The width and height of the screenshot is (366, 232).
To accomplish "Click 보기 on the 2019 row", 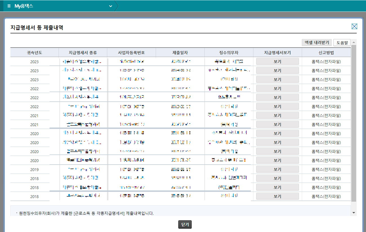I will tap(277, 169).
